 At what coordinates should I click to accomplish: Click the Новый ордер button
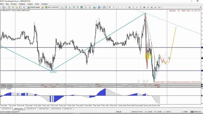(34, 7)
